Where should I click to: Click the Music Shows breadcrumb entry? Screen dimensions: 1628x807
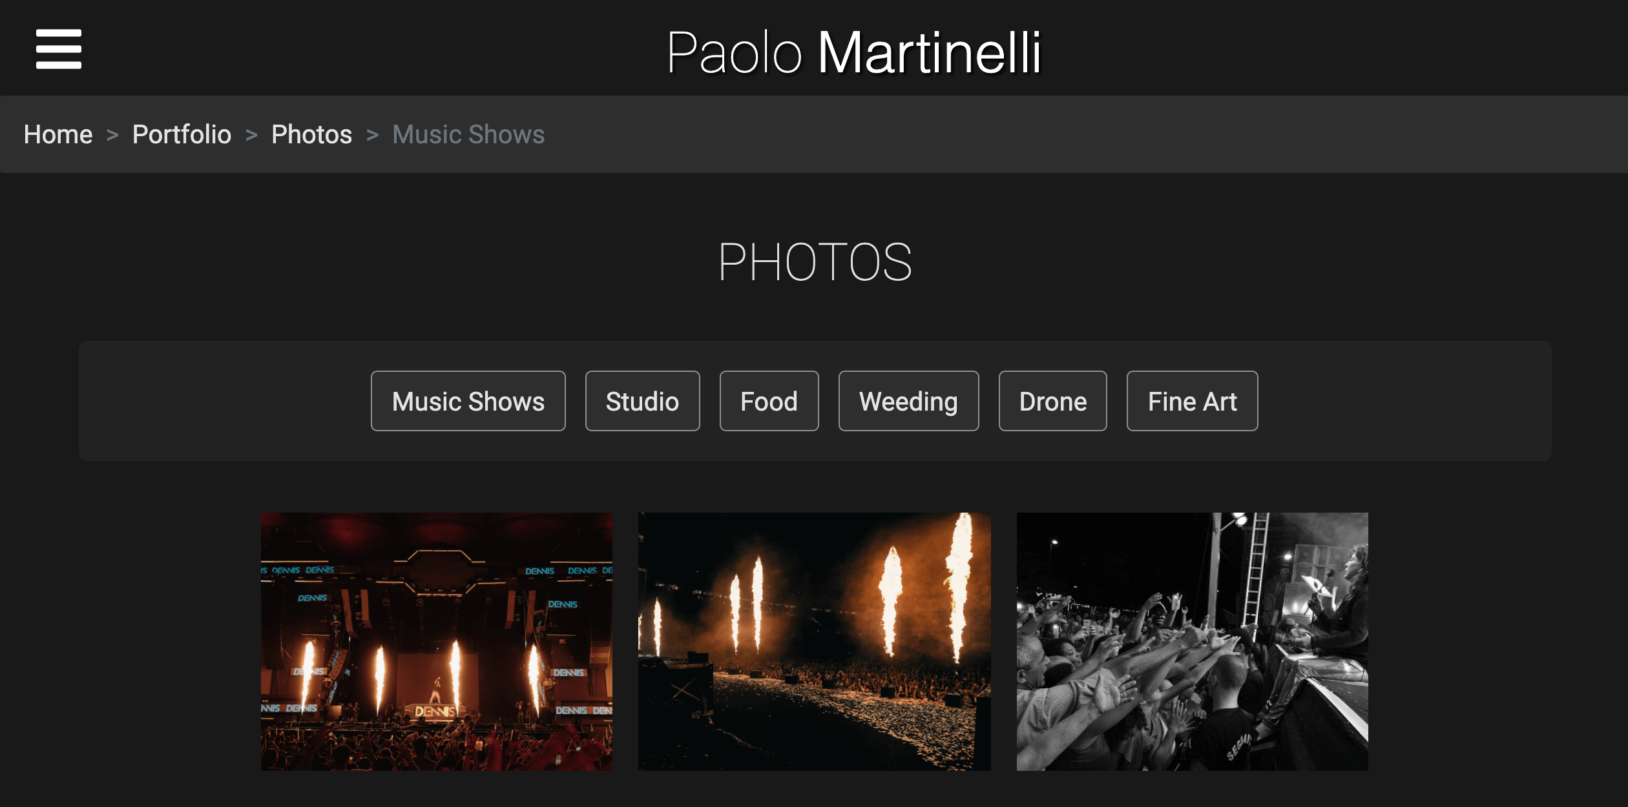click(468, 134)
